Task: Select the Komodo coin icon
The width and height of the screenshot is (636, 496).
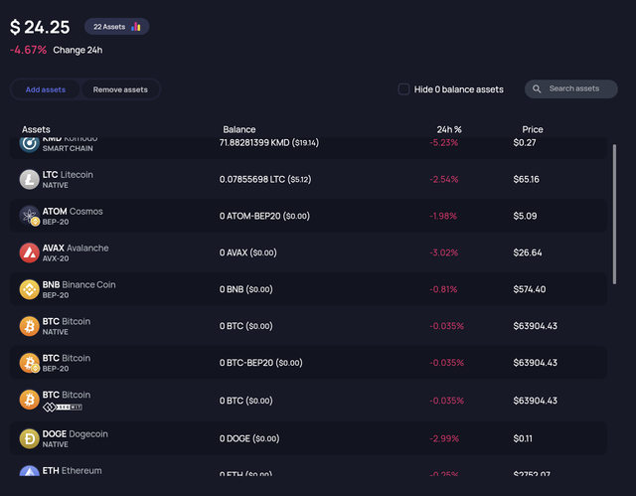Action: click(x=29, y=145)
